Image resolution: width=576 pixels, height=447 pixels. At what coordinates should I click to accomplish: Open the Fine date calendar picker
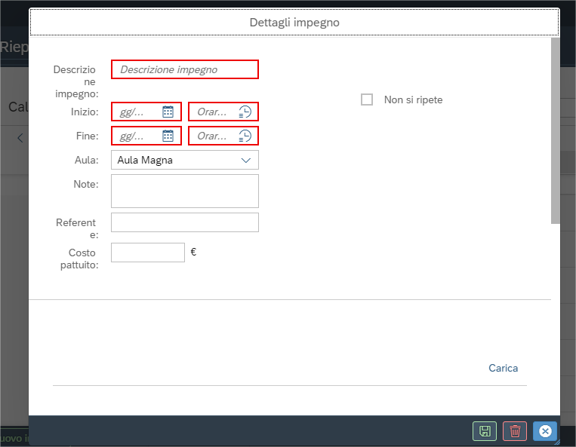click(x=168, y=136)
